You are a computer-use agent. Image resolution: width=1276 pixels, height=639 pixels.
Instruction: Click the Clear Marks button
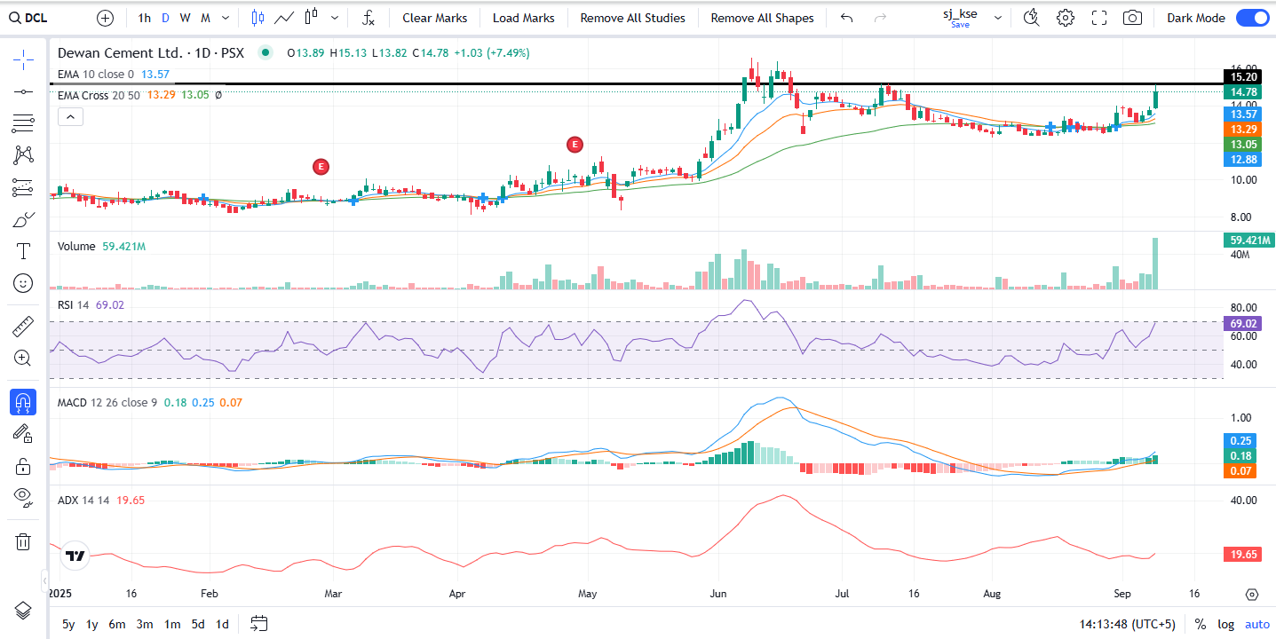tap(434, 18)
